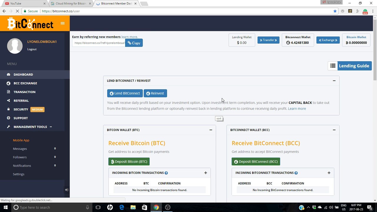Copy the referral link
Viewport: 377px width, 212px height.
134,43
